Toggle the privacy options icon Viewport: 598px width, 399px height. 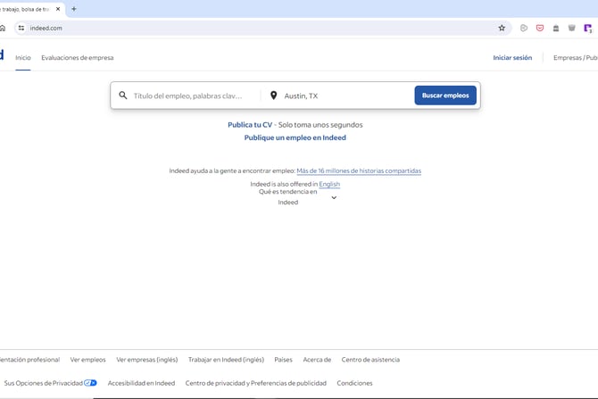(90, 383)
